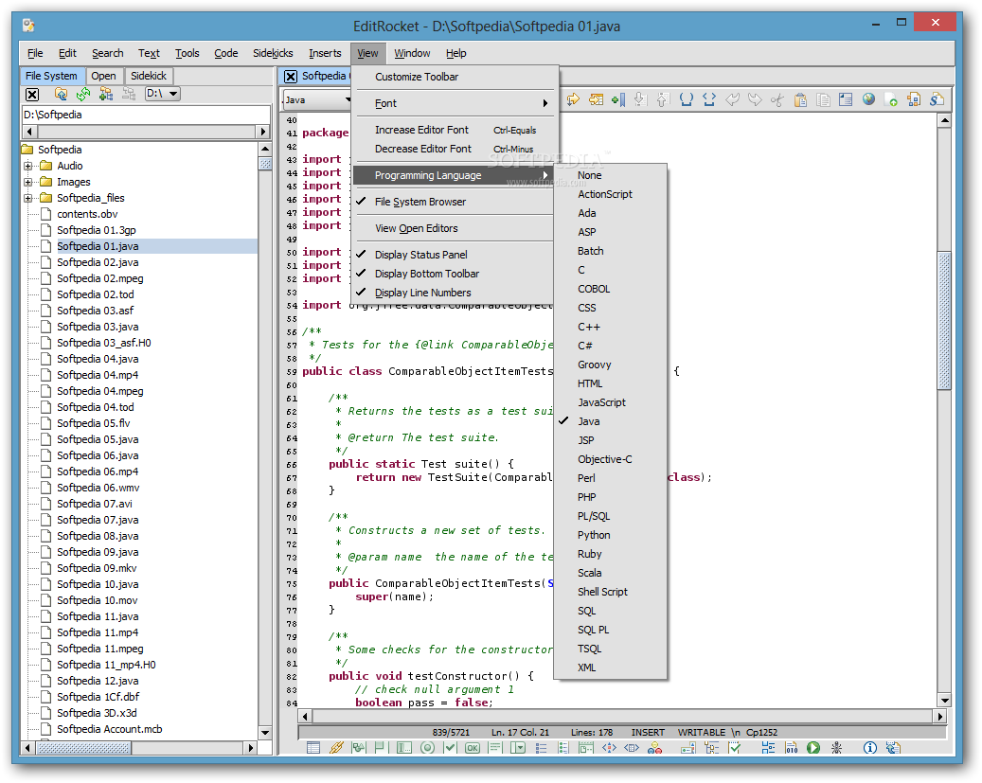The width and height of the screenshot is (982, 783).
Task: Switch to the Open tab
Action: click(x=103, y=76)
